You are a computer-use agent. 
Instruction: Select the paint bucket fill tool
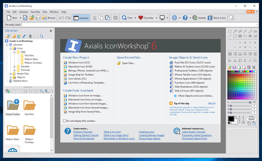tap(255, 31)
